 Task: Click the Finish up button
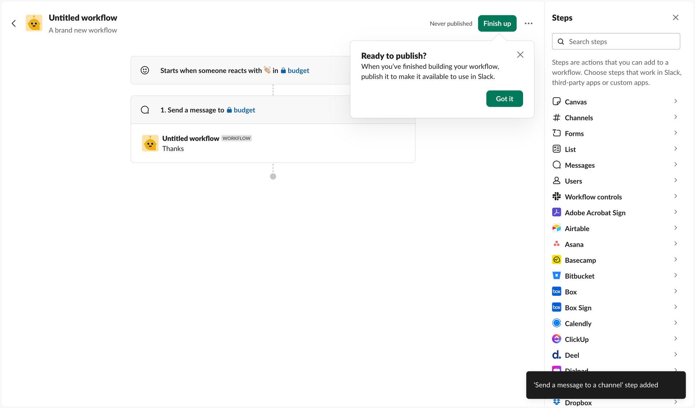click(x=497, y=23)
